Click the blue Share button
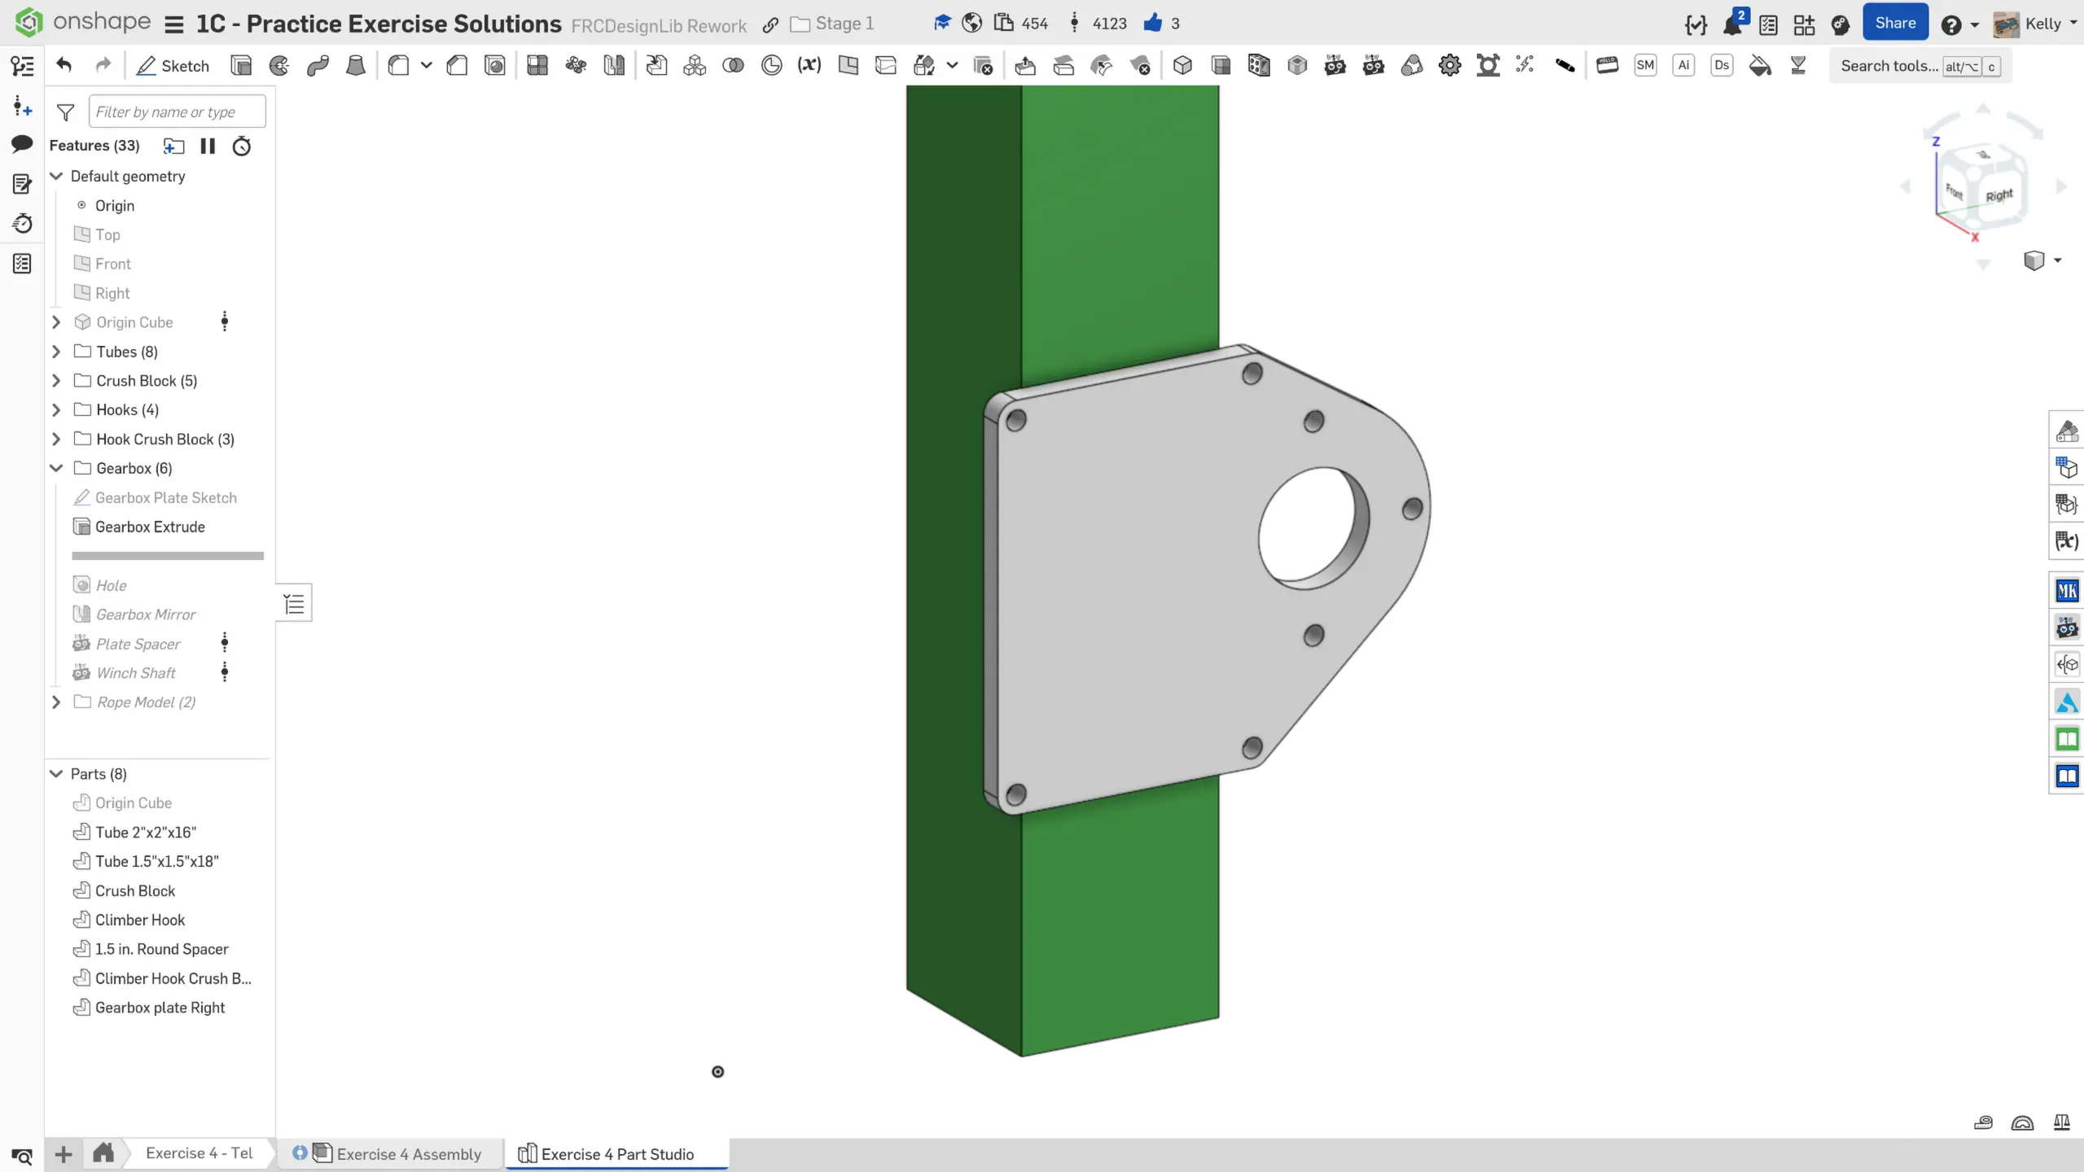 (1895, 24)
